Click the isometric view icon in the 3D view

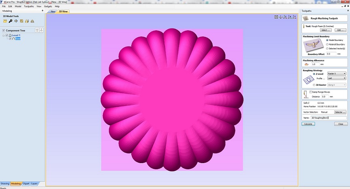click(281, 17)
